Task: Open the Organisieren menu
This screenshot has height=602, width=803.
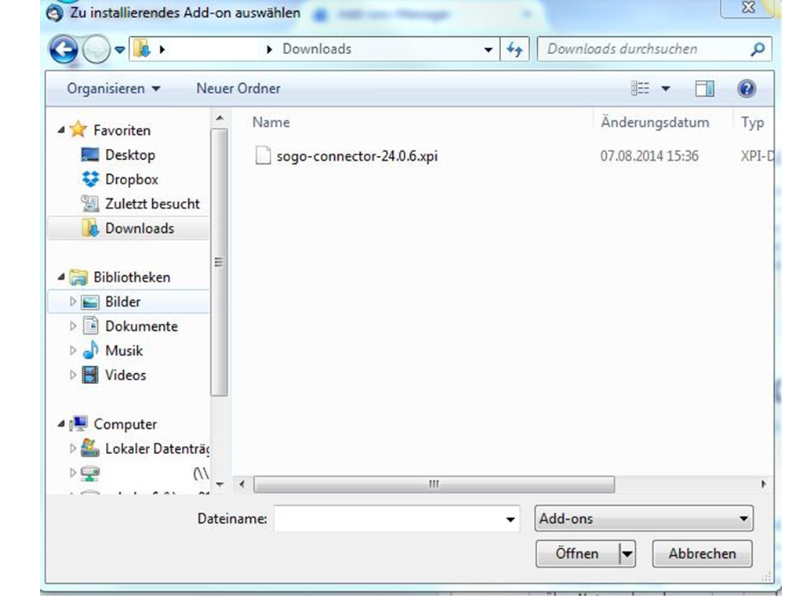Action: [113, 89]
